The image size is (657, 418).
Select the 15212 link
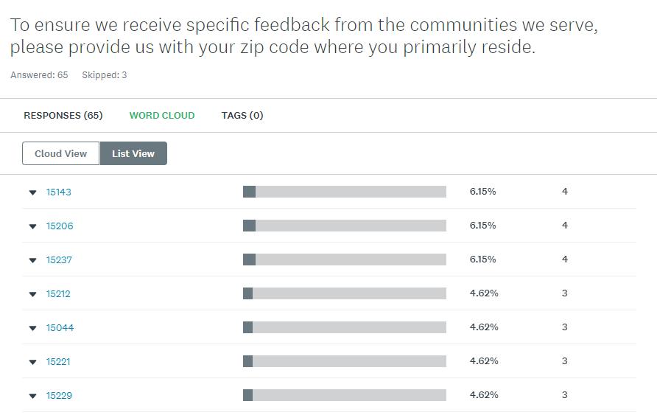pyautogui.click(x=58, y=294)
